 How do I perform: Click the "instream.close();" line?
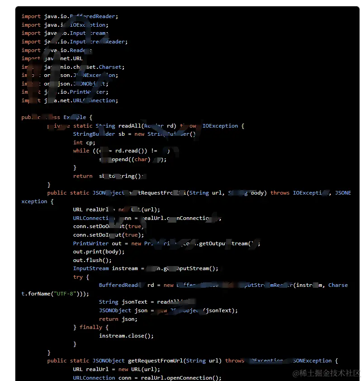pos(126,336)
